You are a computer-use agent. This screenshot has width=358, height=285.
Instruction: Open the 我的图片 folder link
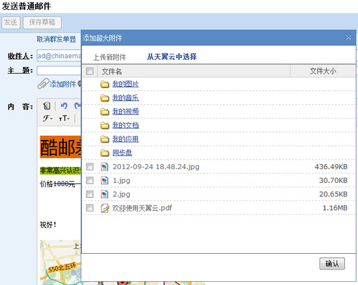click(x=126, y=84)
